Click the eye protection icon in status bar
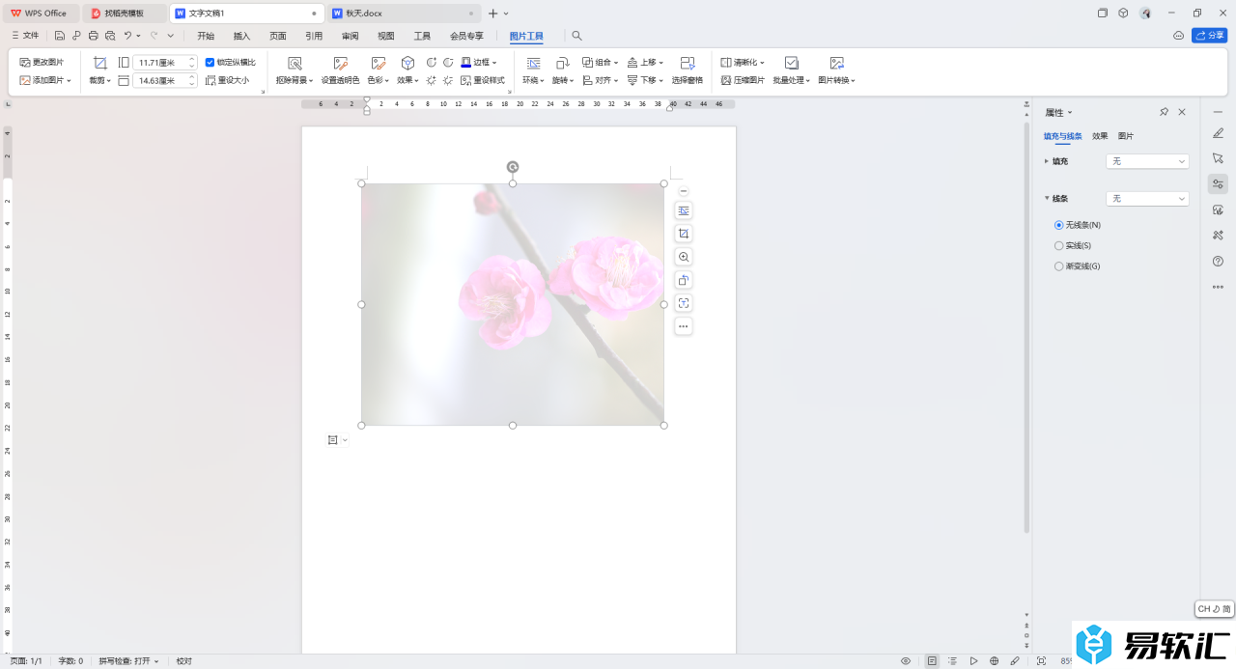The height and width of the screenshot is (669, 1236). 906,661
